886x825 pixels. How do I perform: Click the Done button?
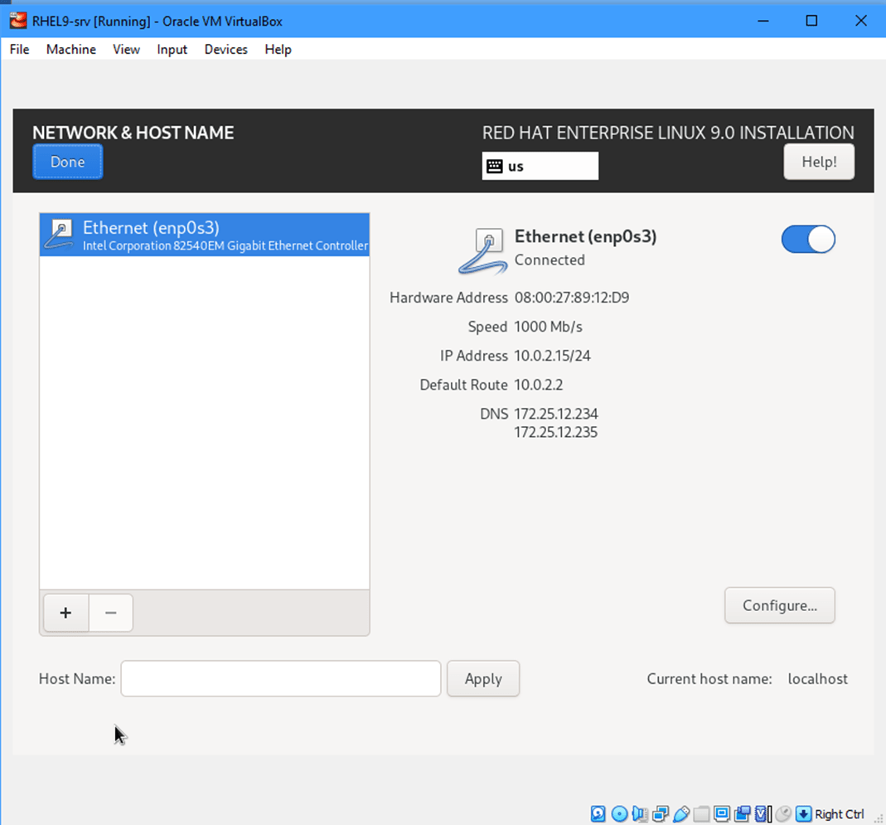67,162
